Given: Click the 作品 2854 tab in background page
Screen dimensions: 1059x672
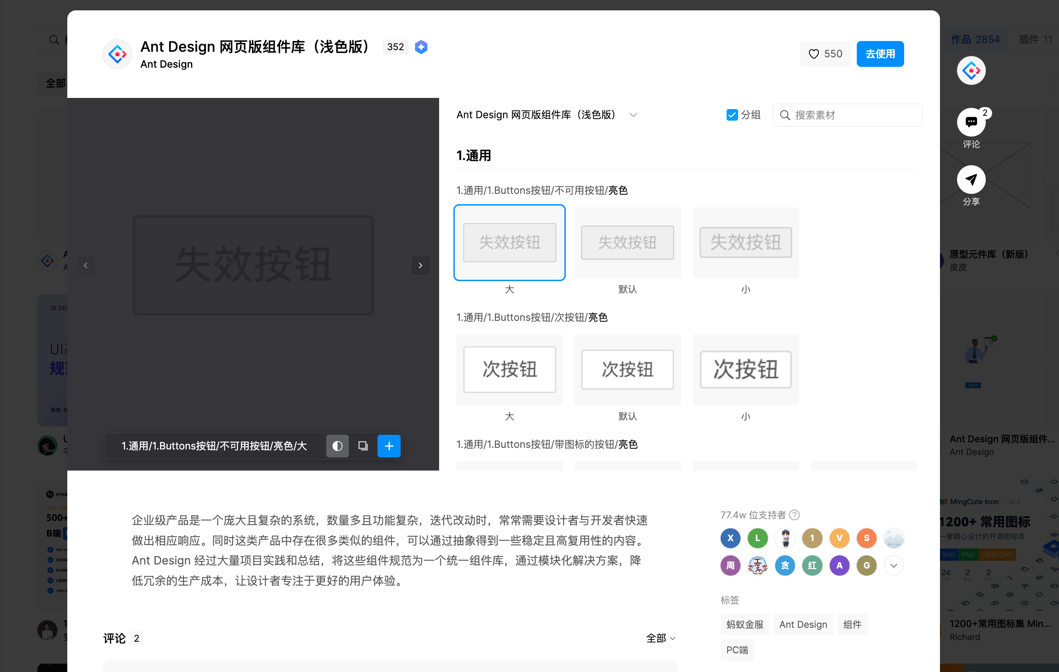Looking at the screenshot, I should click(x=975, y=39).
